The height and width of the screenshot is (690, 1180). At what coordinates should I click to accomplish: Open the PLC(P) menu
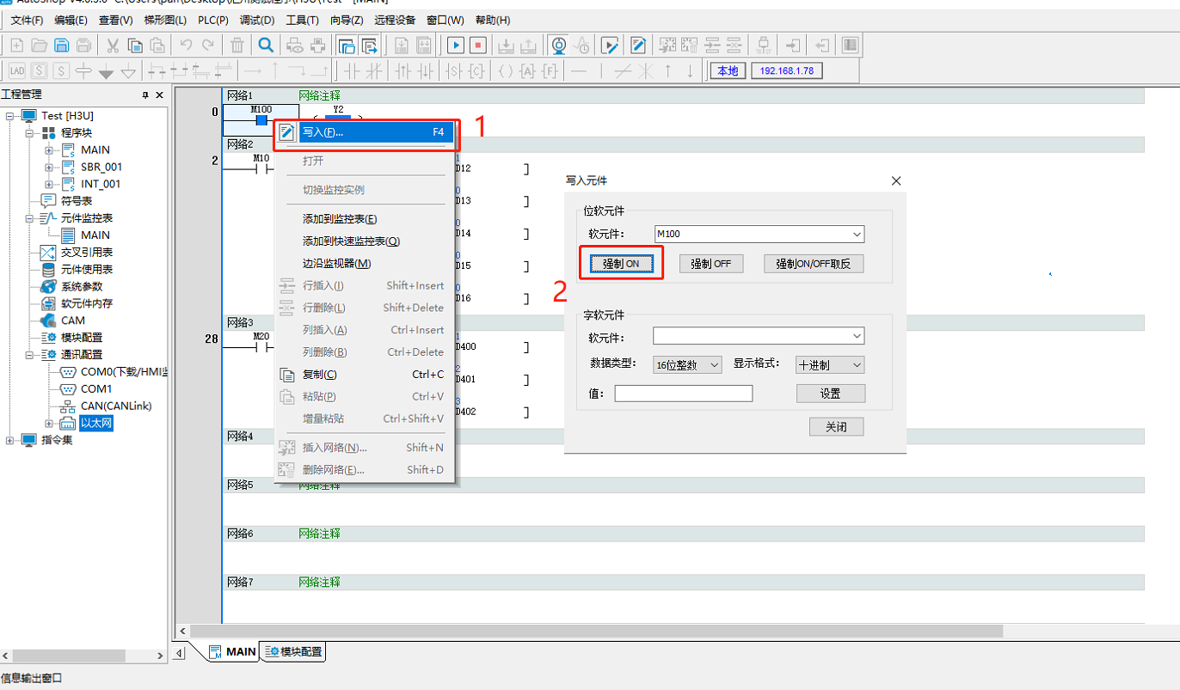click(x=212, y=20)
